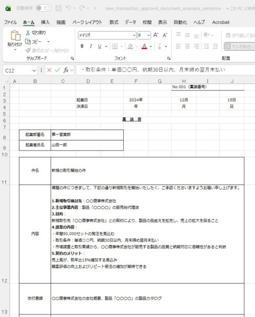Click the text Orientation icon
Image resolution: width=255 pixels, height=317 pixels.
click(x=207, y=35)
